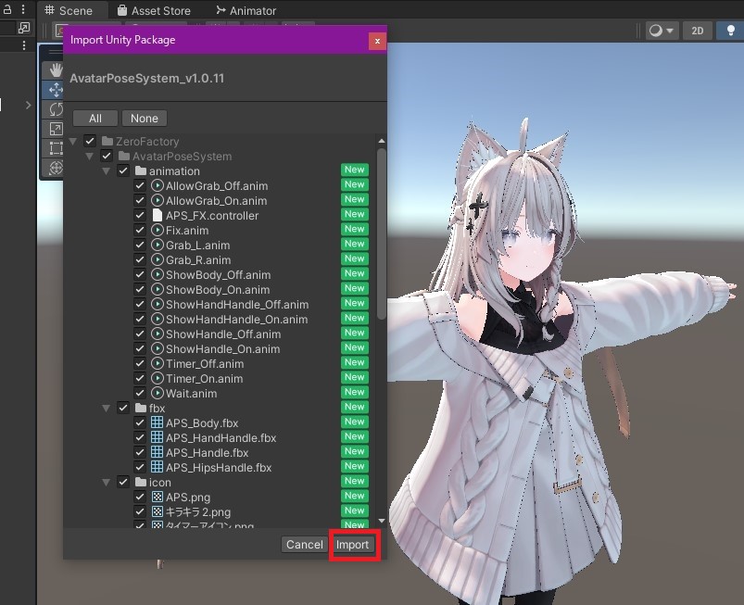Click the lock icon at top left
This screenshot has height=605, width=744.
(x=7, y=9)
